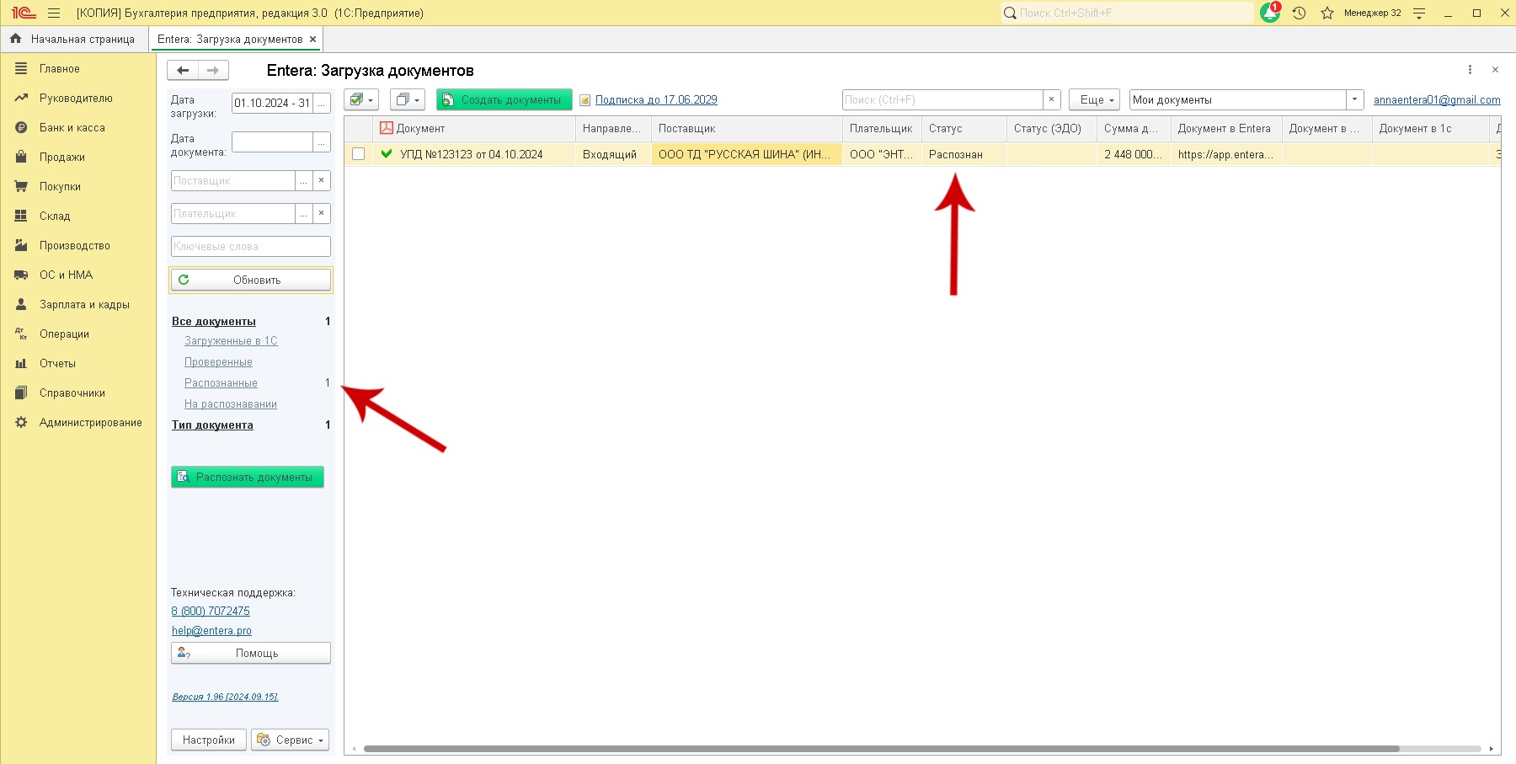Screen dimensions: 1516x764
Task: Open the Покупки section
Action: click(x=60, y=186)
